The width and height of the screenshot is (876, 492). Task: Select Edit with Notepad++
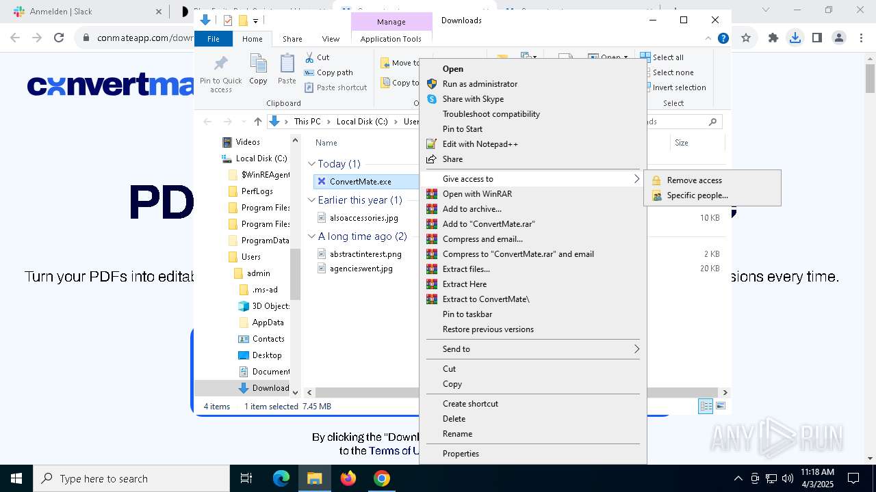coord(533,144)
